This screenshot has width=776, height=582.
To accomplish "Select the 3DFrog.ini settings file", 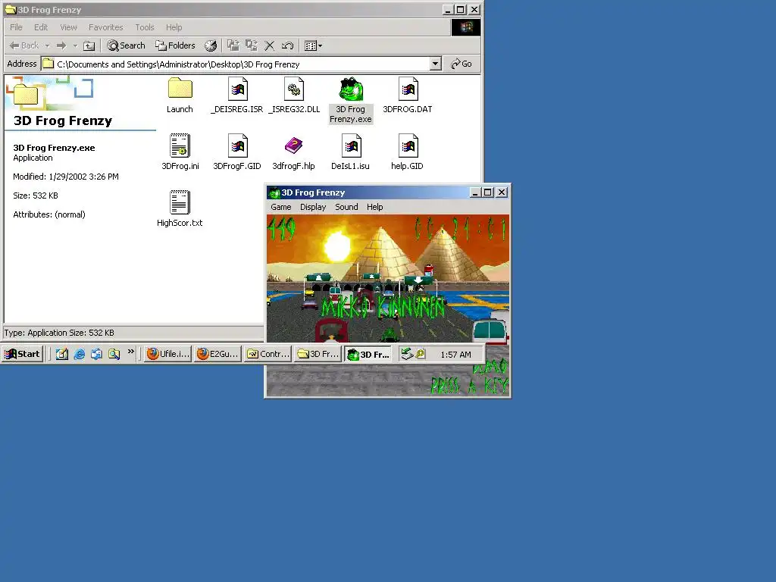I will pyautogui.click(x=180, y=152).
